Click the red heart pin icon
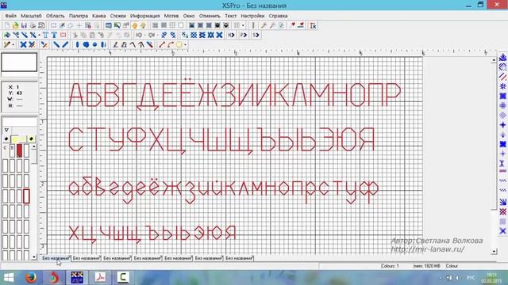 tap(293, 25)
